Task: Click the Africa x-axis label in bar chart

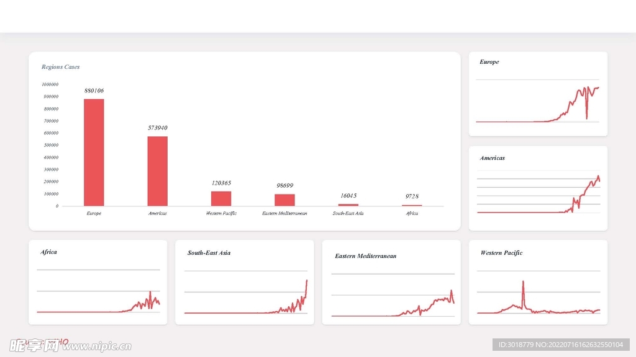Action: (x=412, y=213)
